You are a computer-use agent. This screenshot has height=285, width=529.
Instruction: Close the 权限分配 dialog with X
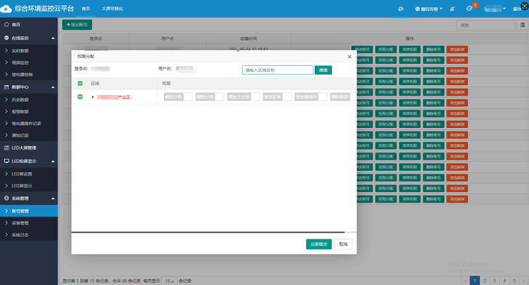click(349, 57)
